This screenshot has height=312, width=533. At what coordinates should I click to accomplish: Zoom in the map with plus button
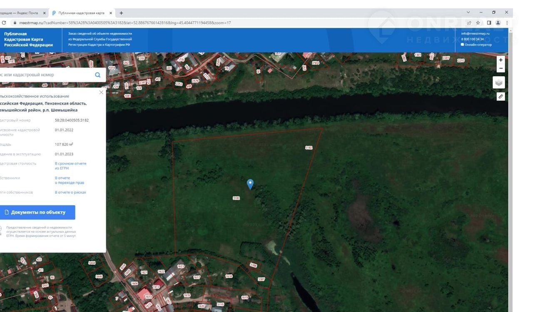(x=501, y=60)
